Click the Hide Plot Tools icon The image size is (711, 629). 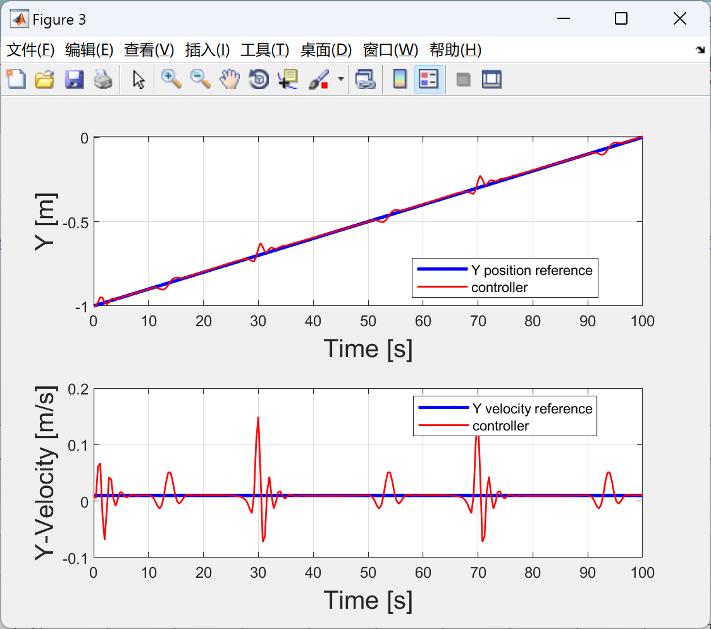click(x=463, y=80)
